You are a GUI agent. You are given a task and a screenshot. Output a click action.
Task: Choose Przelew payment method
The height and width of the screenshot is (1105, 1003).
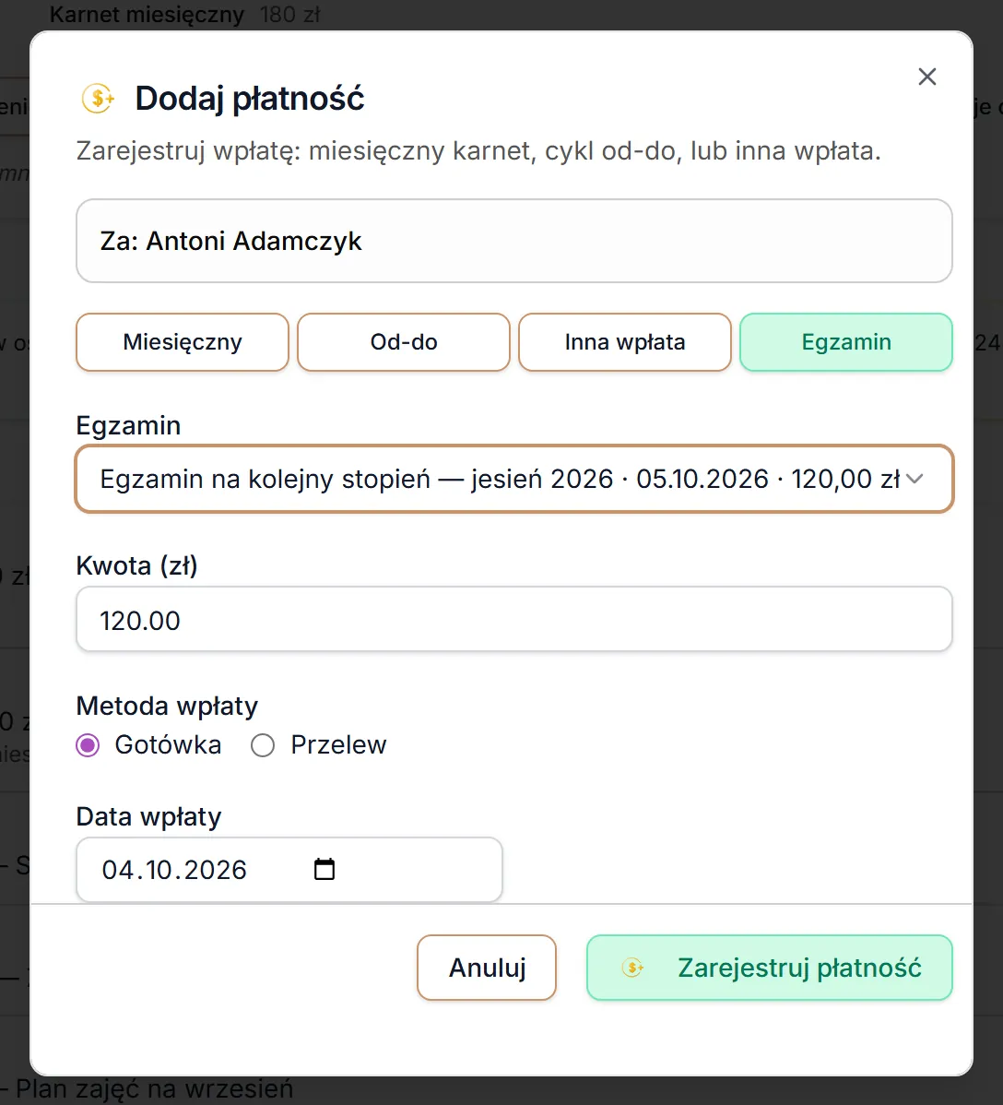click(x=263, y=745)
